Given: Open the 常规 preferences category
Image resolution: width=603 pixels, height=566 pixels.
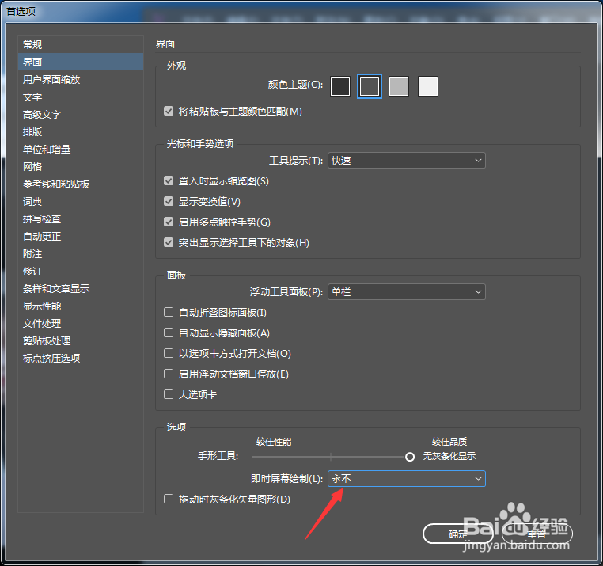Looking at the screenshot, I should (81, 44).
